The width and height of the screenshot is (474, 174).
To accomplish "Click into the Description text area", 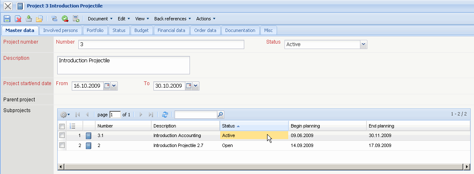I will click(123, 65).
